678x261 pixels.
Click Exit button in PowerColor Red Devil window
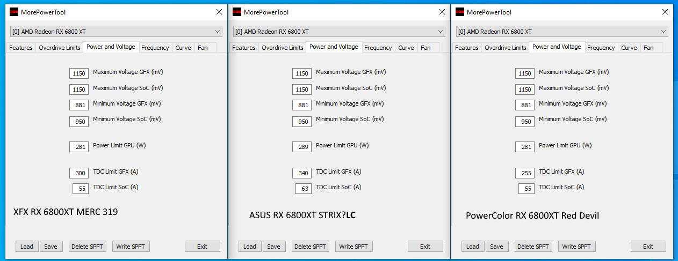(x=648, y=247)
